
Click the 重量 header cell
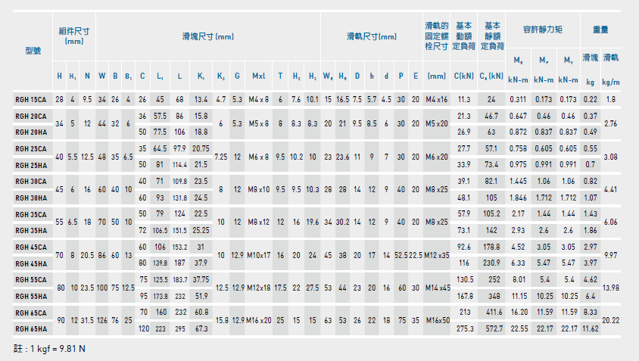(x=600, y=29)
